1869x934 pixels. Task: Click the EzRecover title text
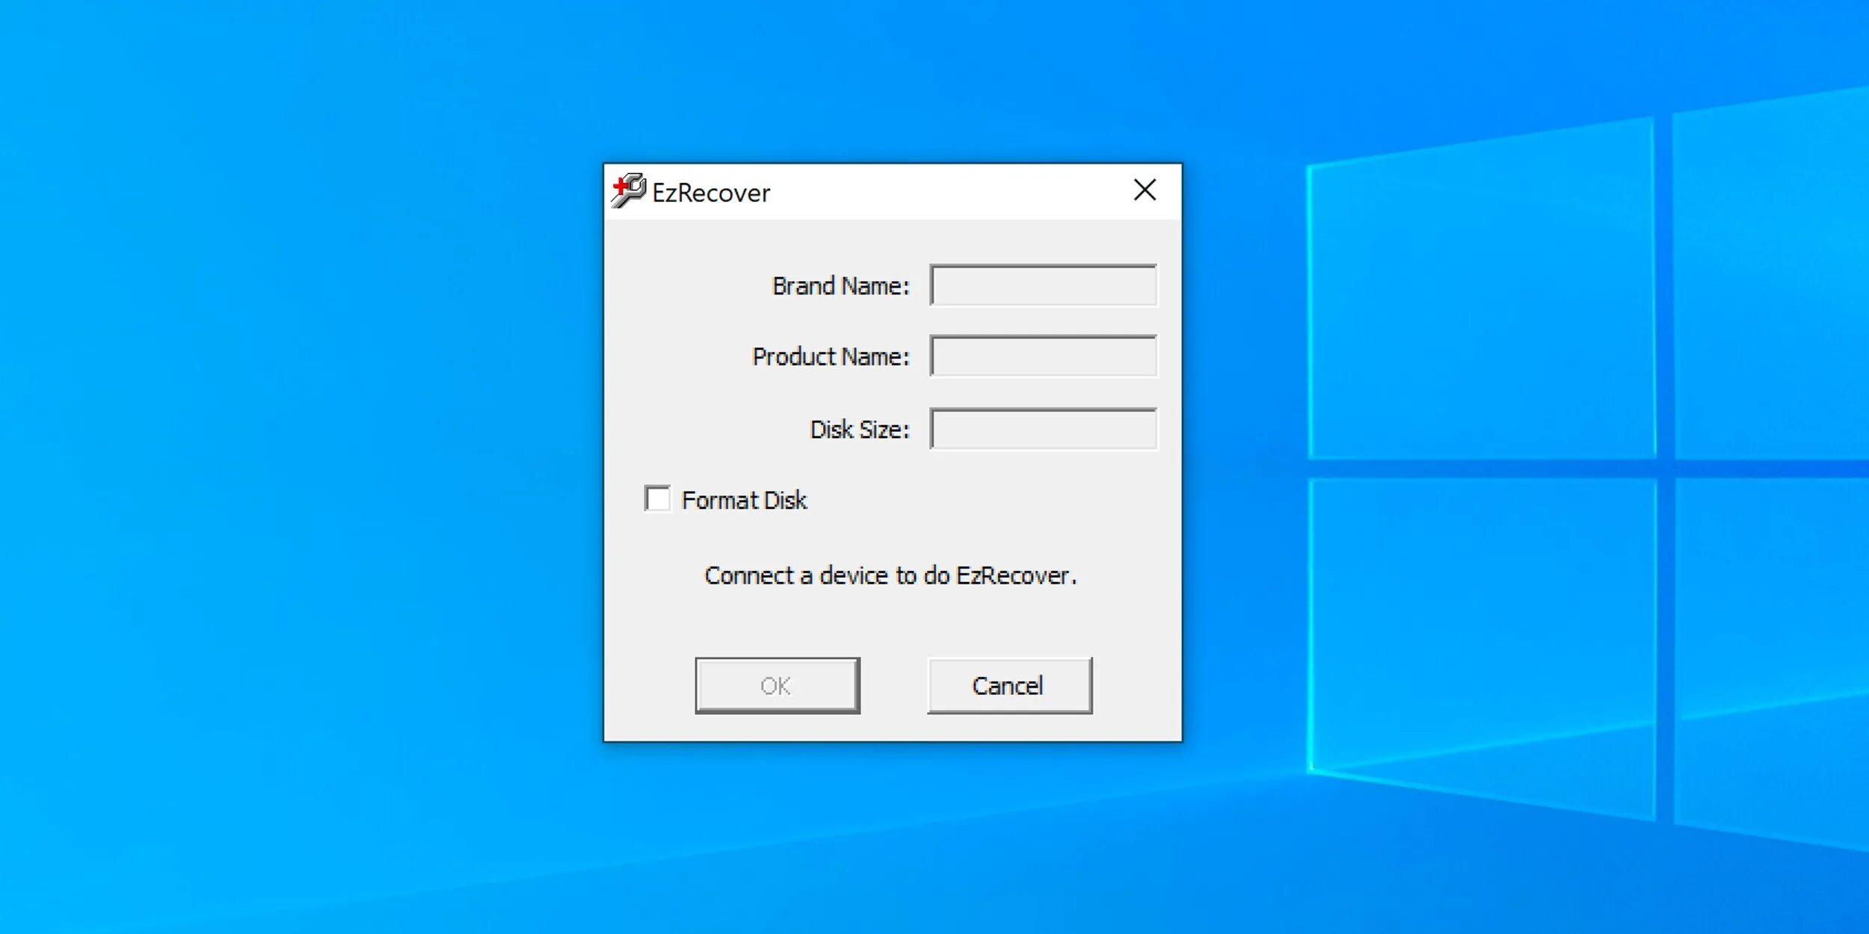coord(710,193)
